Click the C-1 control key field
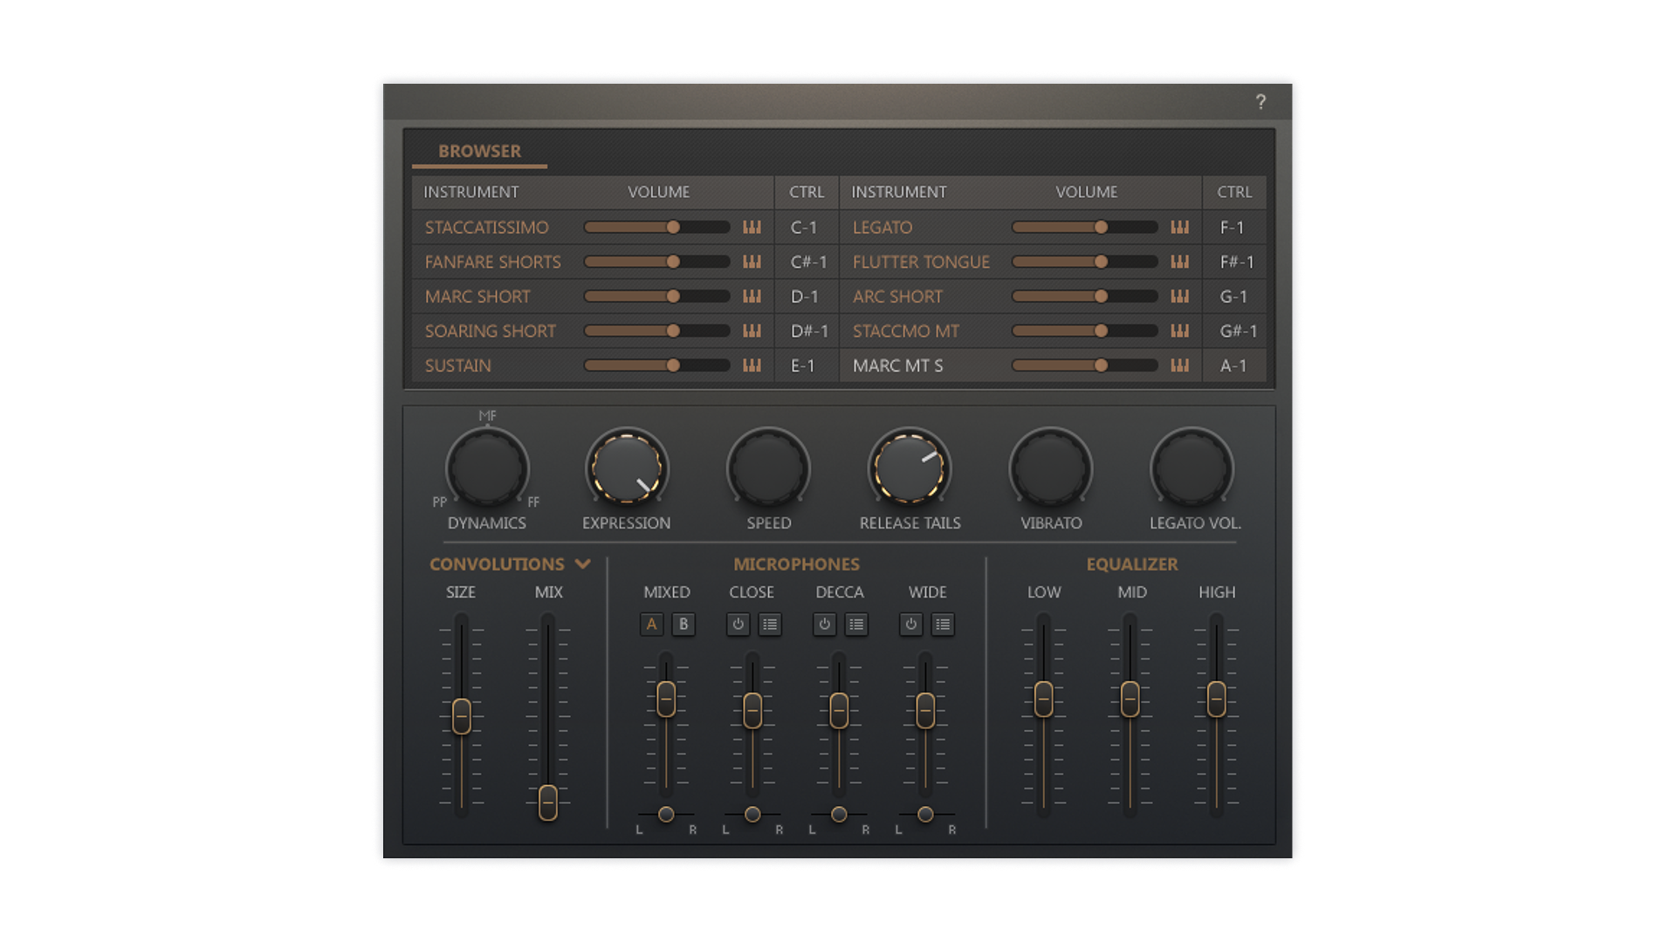Screen dimensions: 1676x942 tap(804, 228)
